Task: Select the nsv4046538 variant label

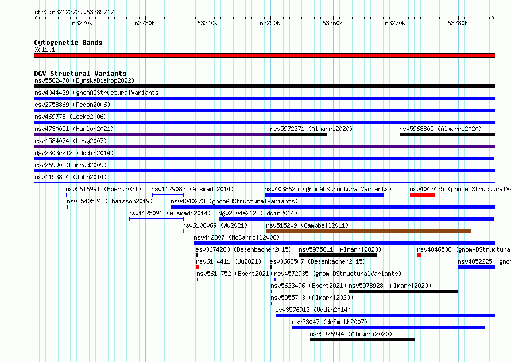Action: pyautogui.click(x=464, y=249)
